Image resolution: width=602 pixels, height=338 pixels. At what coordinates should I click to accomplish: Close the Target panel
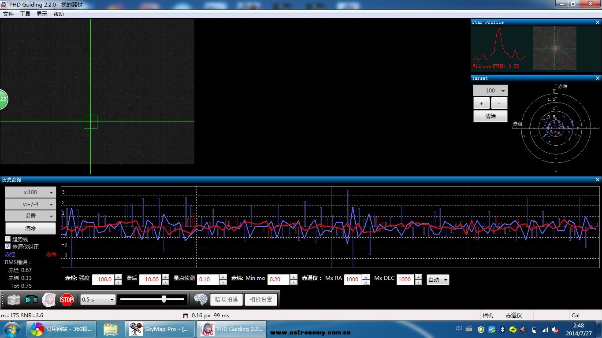coord(598,78)
